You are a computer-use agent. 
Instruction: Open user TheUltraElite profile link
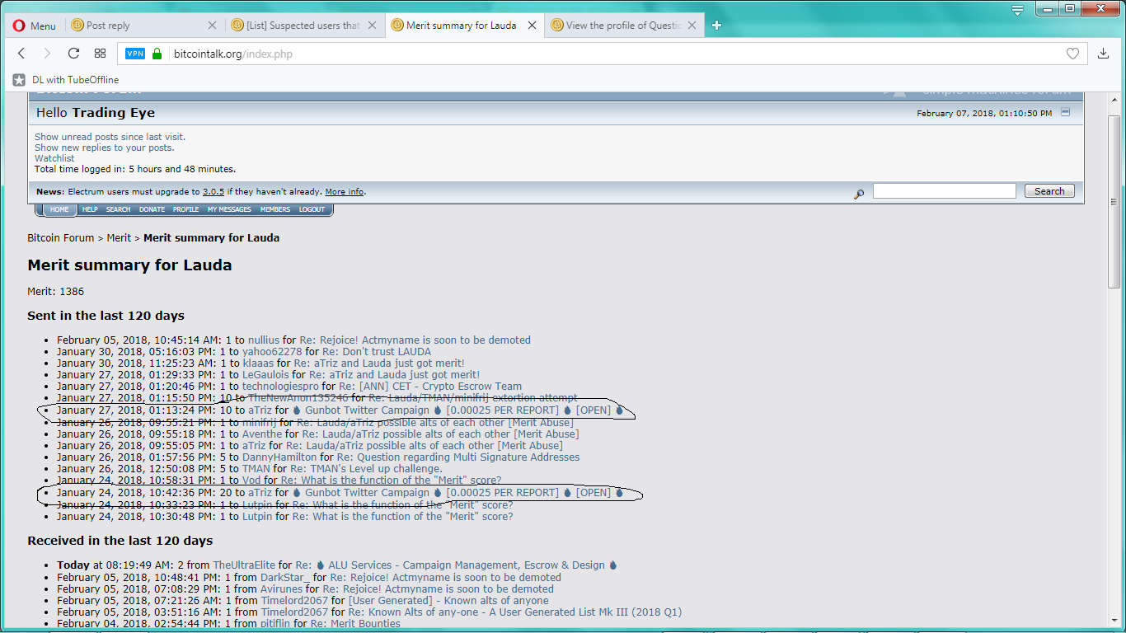tap(244, 565)
